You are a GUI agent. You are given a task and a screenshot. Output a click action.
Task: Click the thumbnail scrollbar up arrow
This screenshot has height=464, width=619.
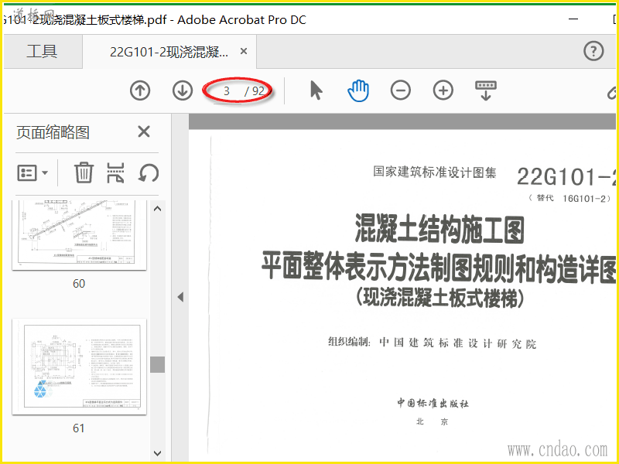(x=157, y=209)
